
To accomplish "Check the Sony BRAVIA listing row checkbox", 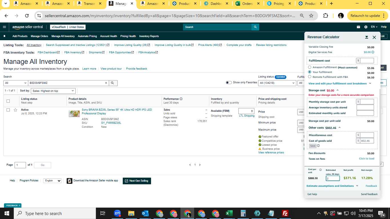I will pyautogui.click(x=8, y=110).
